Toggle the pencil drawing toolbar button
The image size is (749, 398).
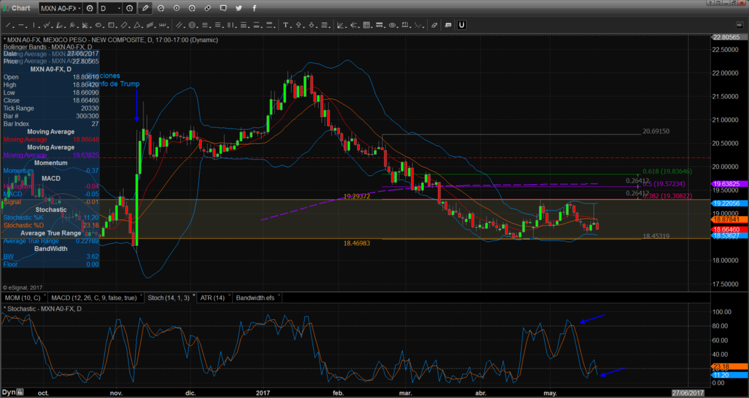(145, 8)
